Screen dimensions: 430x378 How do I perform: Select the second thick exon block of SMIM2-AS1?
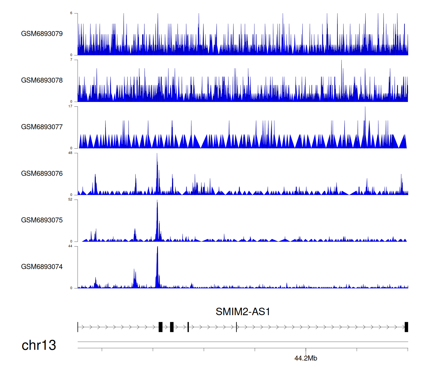(172, 327)
